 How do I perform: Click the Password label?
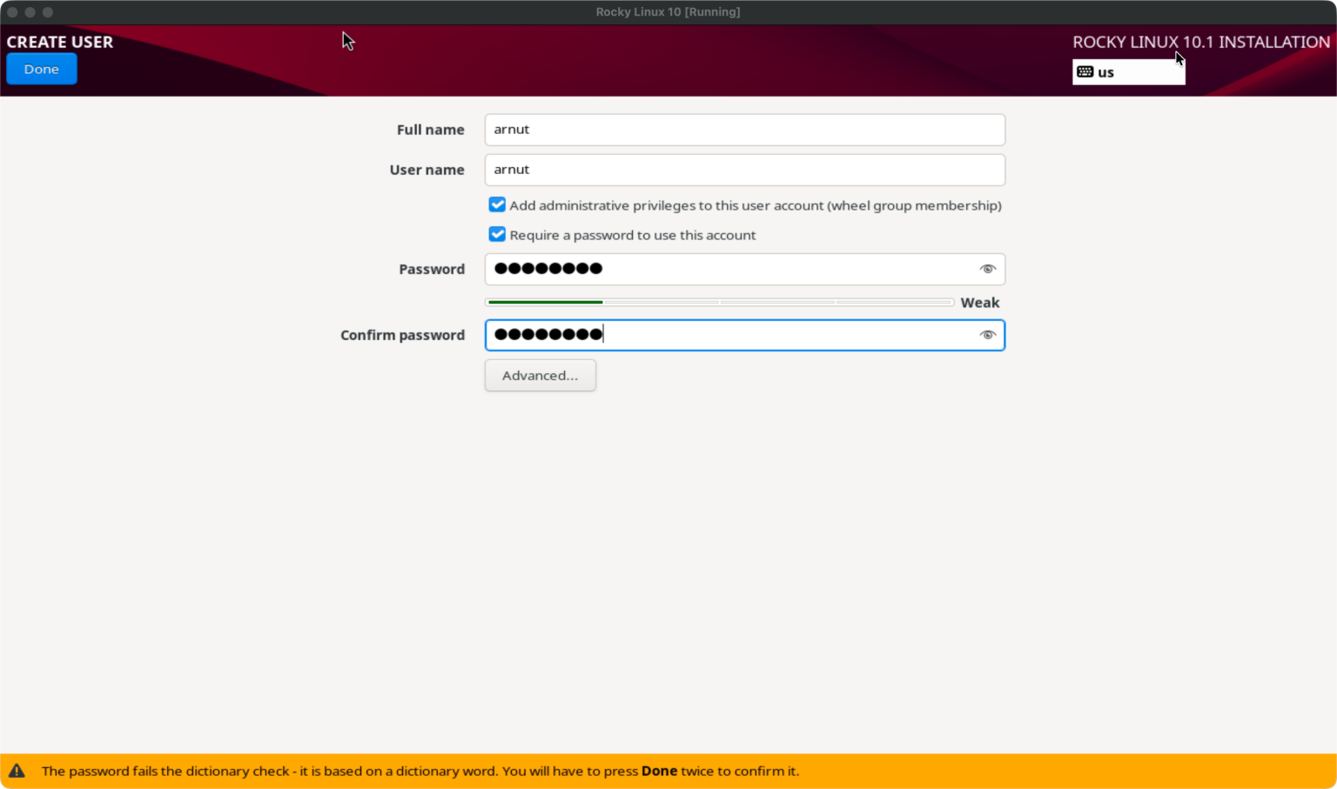pyautogui.click(x=432, y=269)
